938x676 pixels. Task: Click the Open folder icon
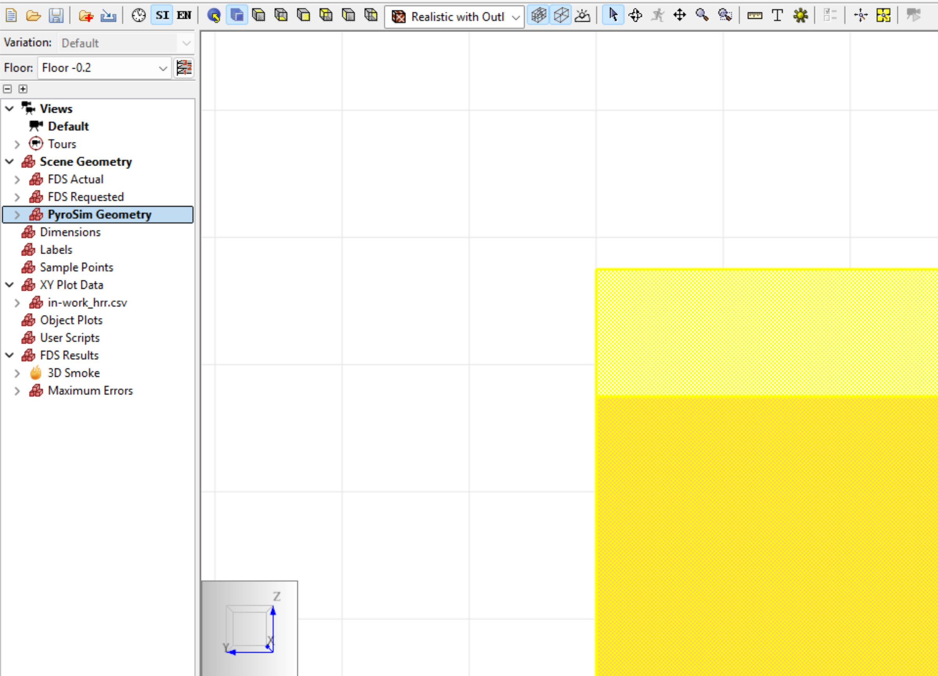[34, 16]
